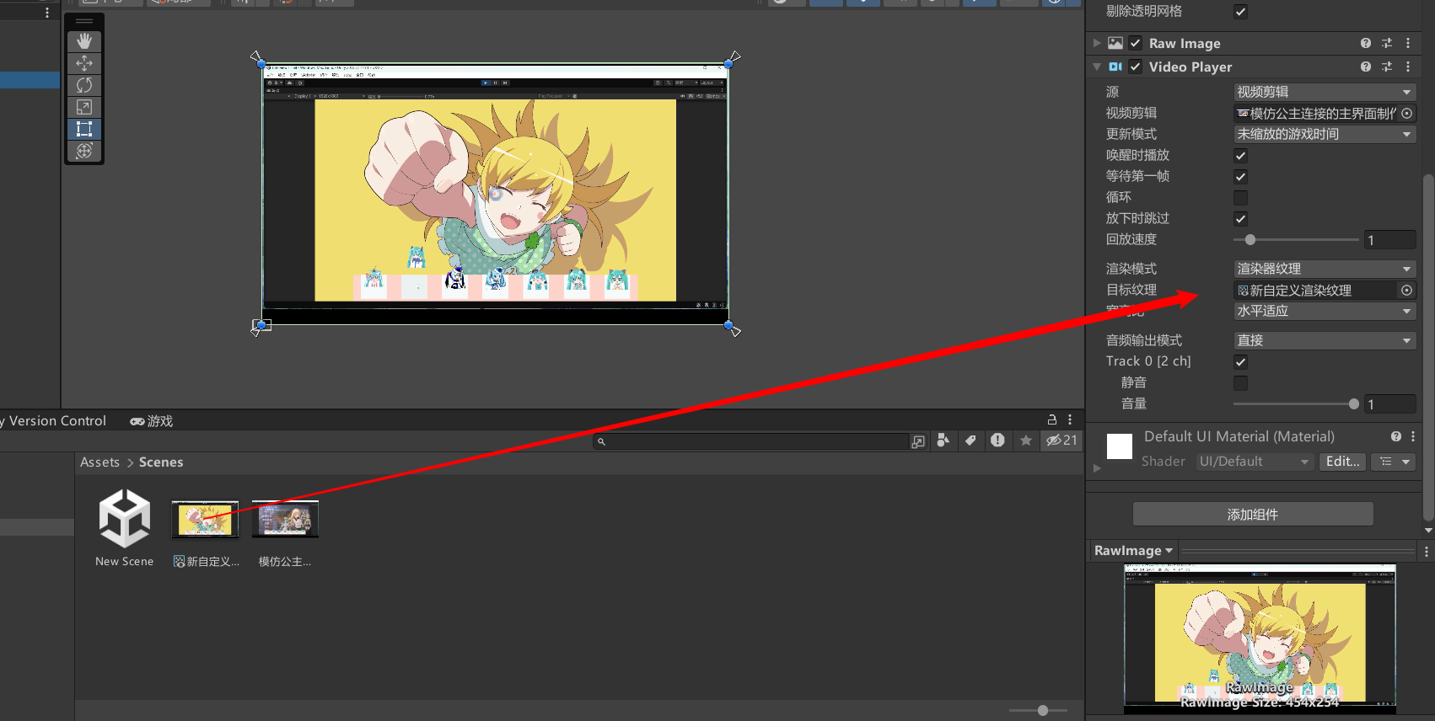
Task: Select the Rect transform tool
Action: tap(84, 129)
